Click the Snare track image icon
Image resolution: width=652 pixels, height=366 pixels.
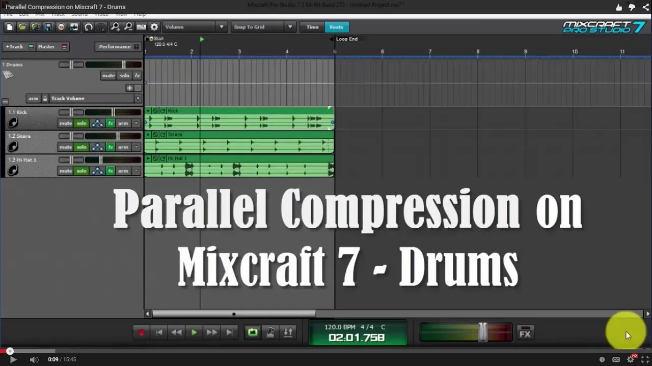13,147
